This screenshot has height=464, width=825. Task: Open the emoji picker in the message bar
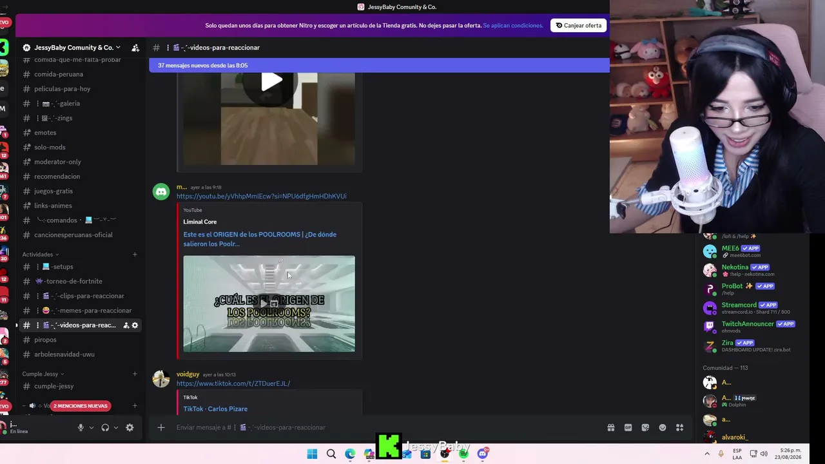[663, 427]
